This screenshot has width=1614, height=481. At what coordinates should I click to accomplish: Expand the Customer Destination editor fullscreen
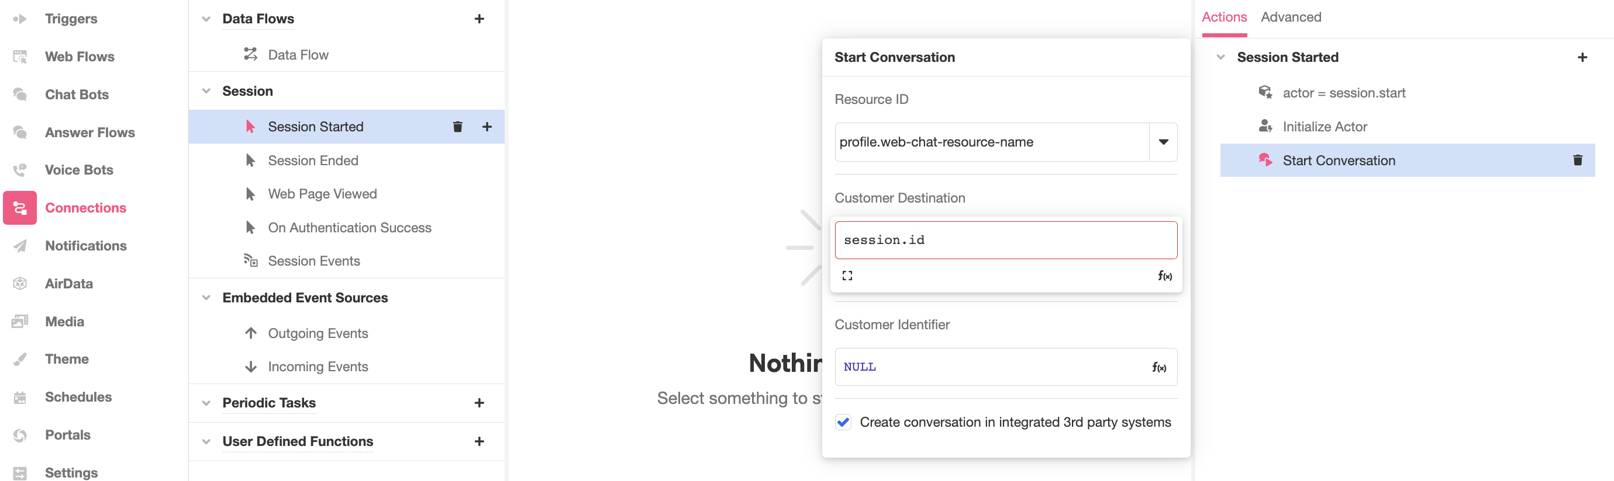[847, 276]
